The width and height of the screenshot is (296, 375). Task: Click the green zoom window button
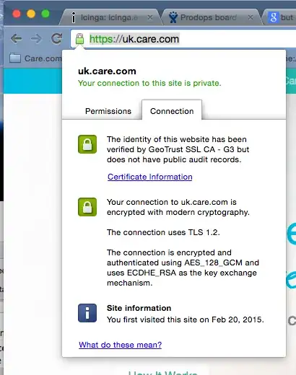[x=45, y=14]
